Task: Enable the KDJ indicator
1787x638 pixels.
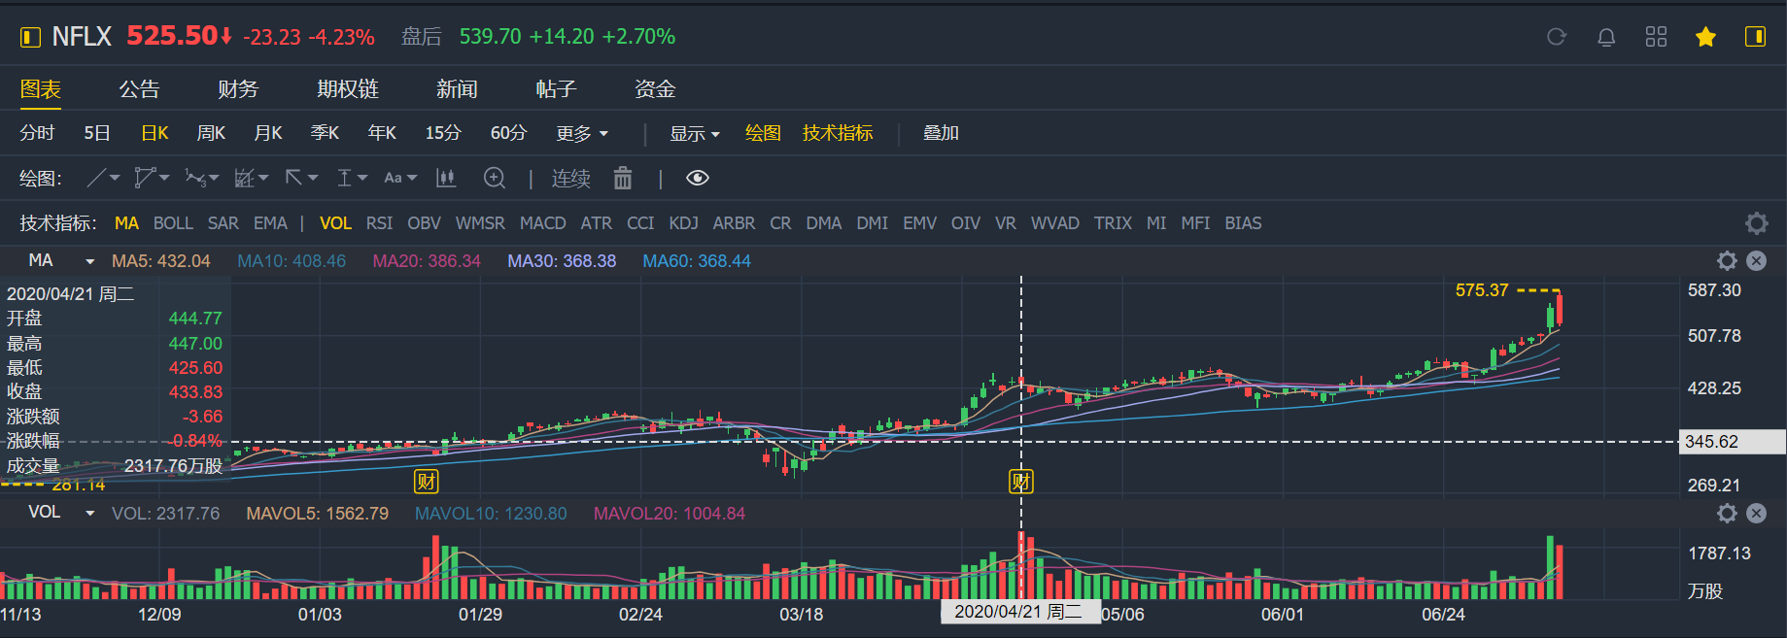Action: point(683,223)
